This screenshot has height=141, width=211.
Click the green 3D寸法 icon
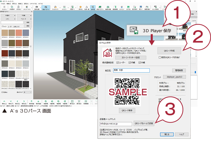128,8
